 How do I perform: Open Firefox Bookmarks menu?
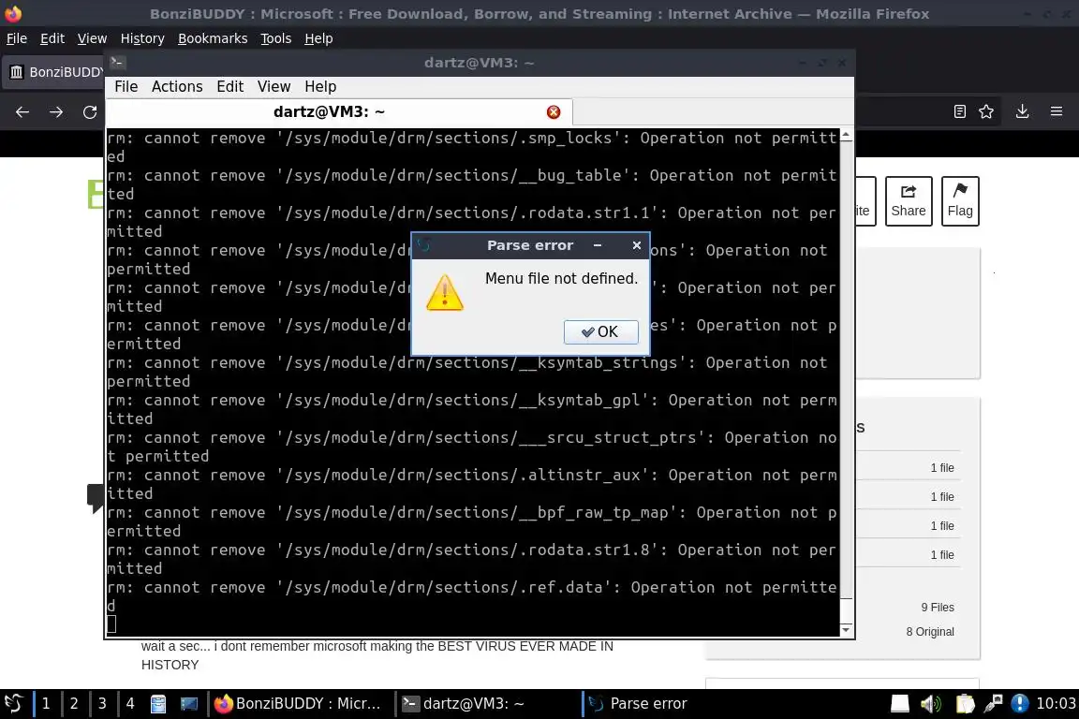click(213, 38)
